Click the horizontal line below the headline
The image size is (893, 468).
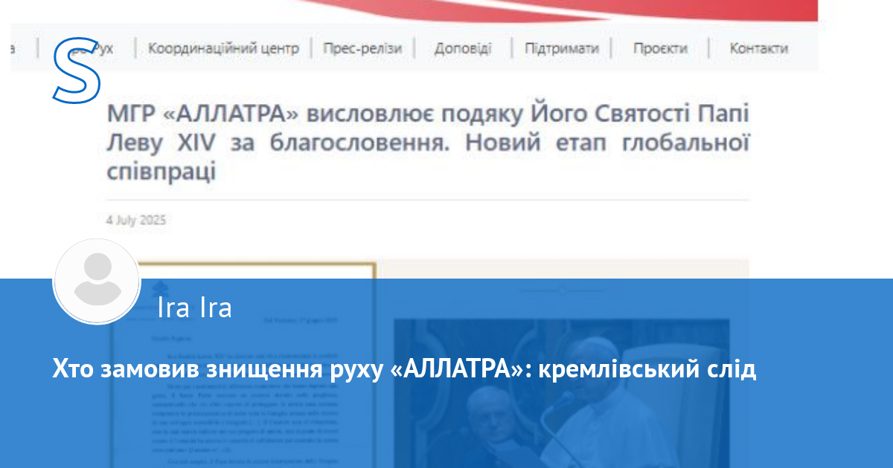point(427,200)
